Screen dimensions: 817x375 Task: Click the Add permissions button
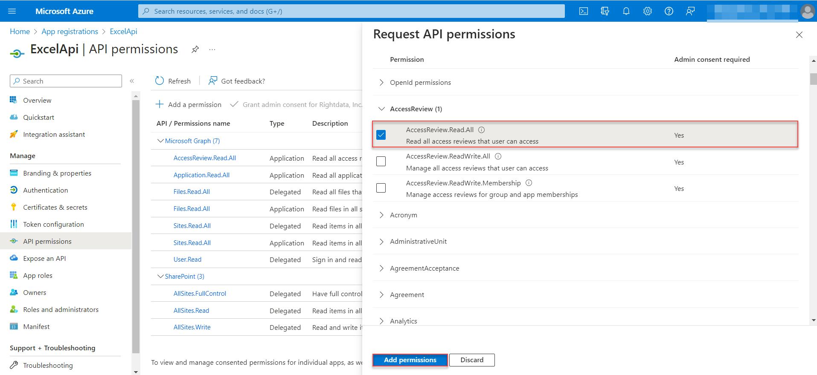pos(410,360)
